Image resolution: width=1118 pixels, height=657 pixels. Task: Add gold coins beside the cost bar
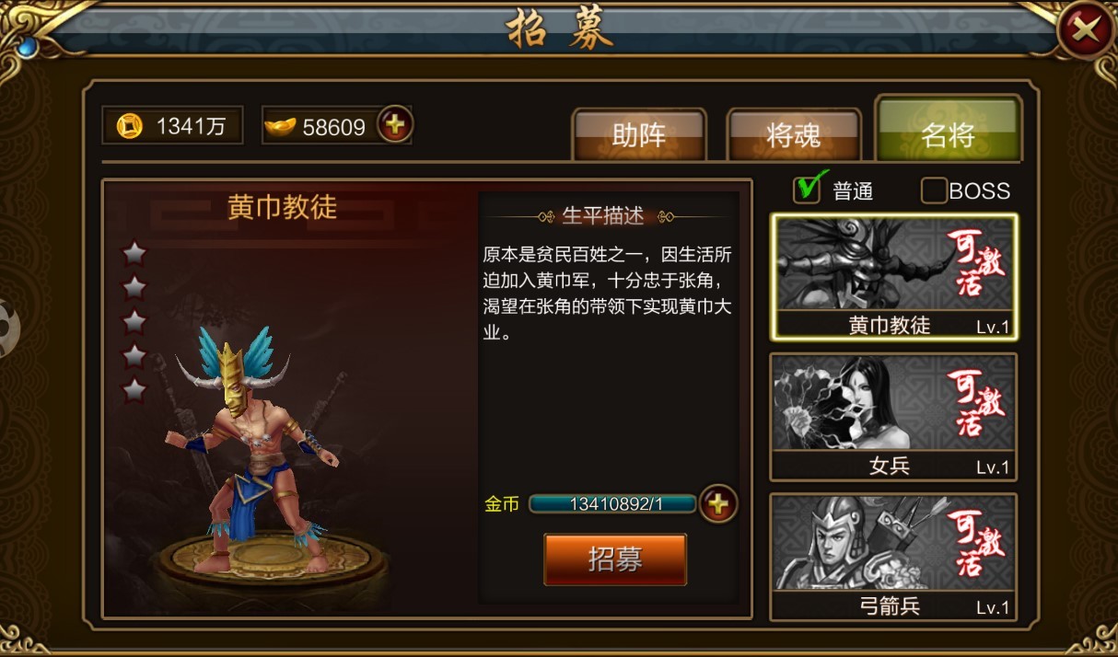click(x=718, y=503)
